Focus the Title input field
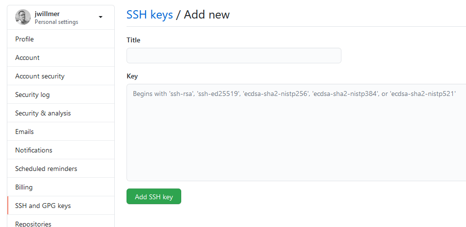Image resolution: width=466 pixels, height=227 pixels. (x=234, y=56)
